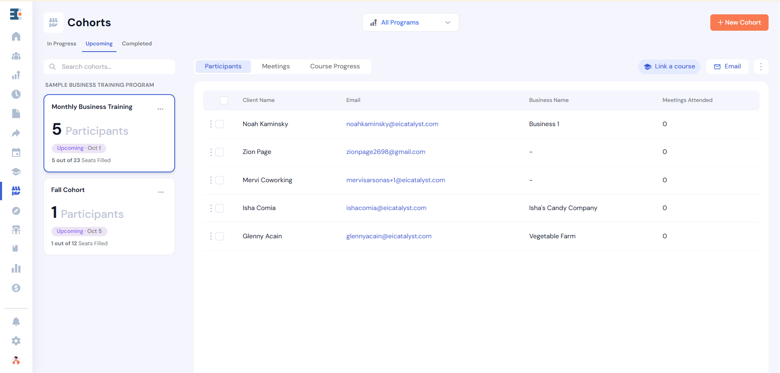
Task: Open the notifications bell icon
Action: tap(16, 321)
